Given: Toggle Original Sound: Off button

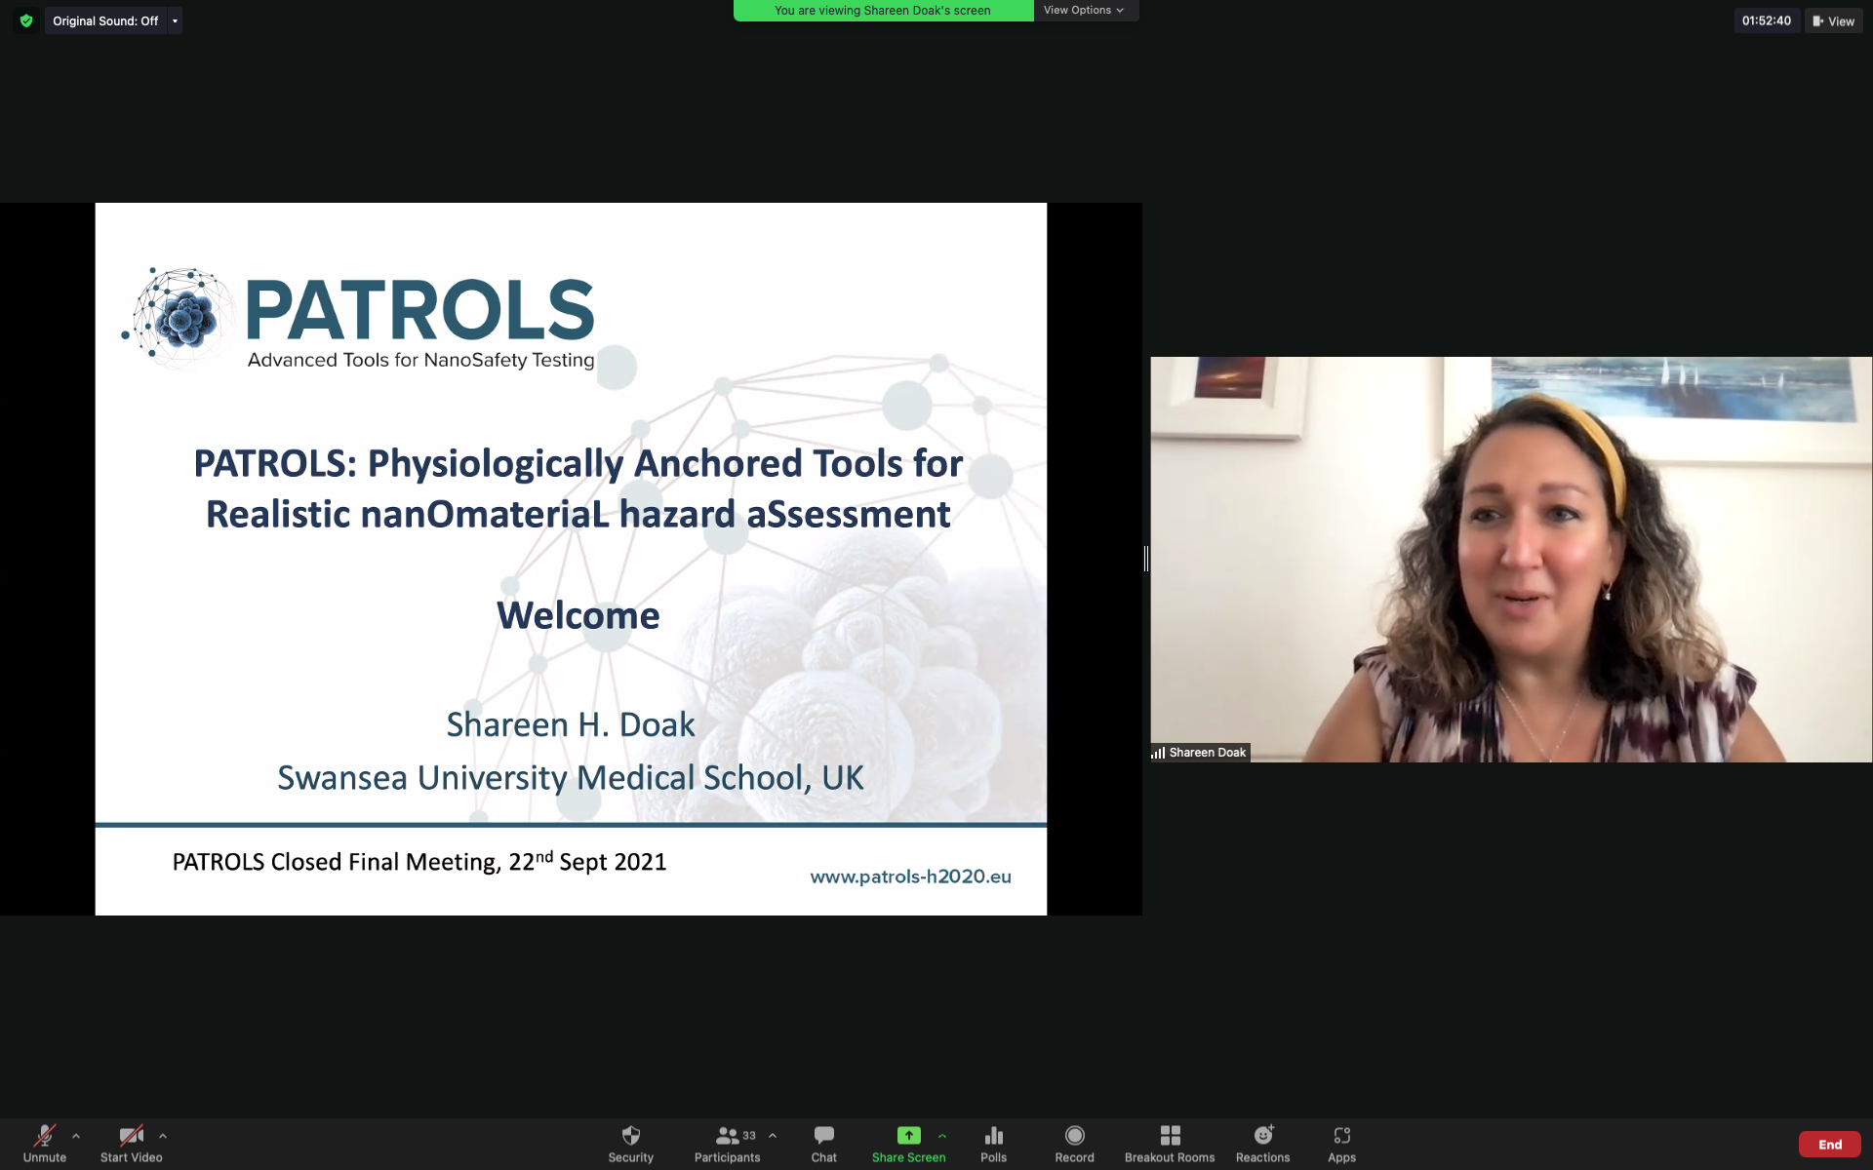Looking at the screenshot, I should click(105, 20).
